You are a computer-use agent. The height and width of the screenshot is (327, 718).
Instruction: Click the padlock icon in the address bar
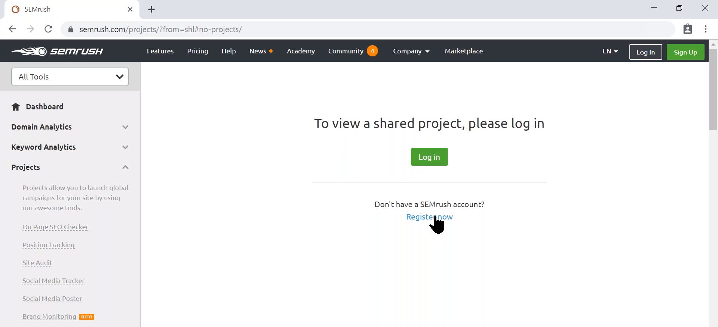[70, 29]
